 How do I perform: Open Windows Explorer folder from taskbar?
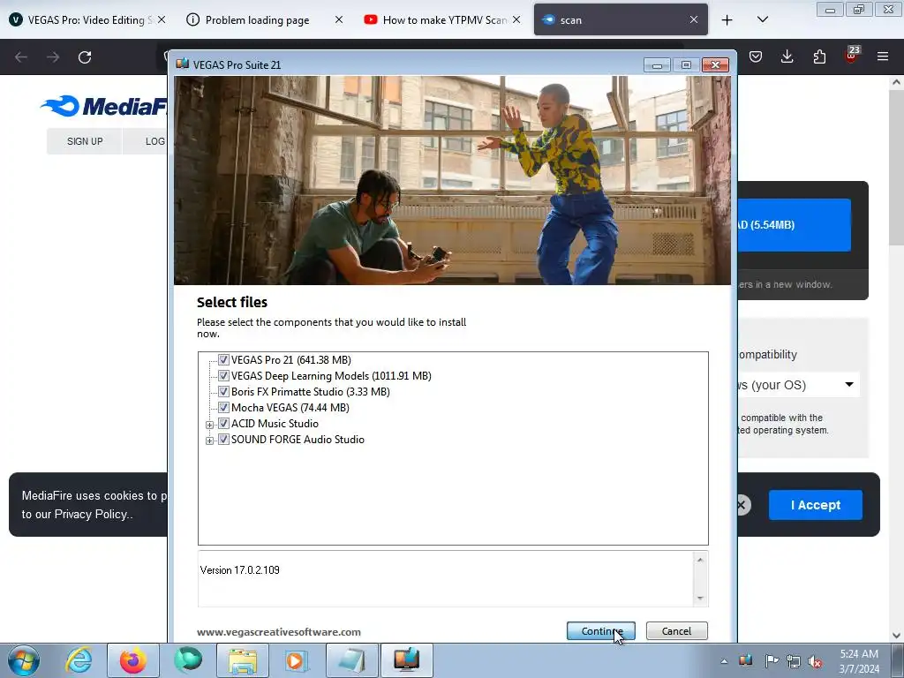[243, 660]
